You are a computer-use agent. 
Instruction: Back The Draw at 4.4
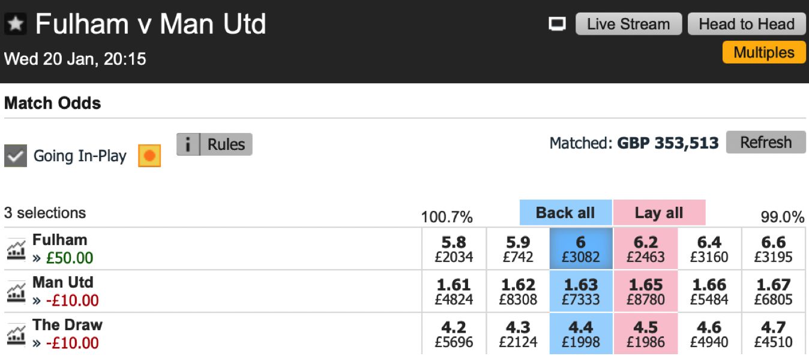click(581, 334)
